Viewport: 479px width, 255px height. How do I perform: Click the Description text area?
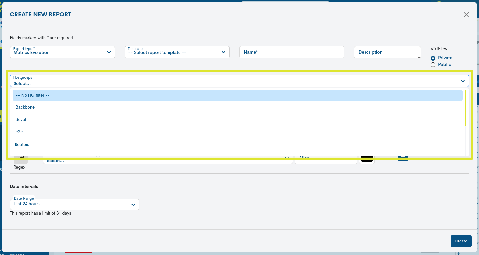pyautogui.click(x=387, y=52)
